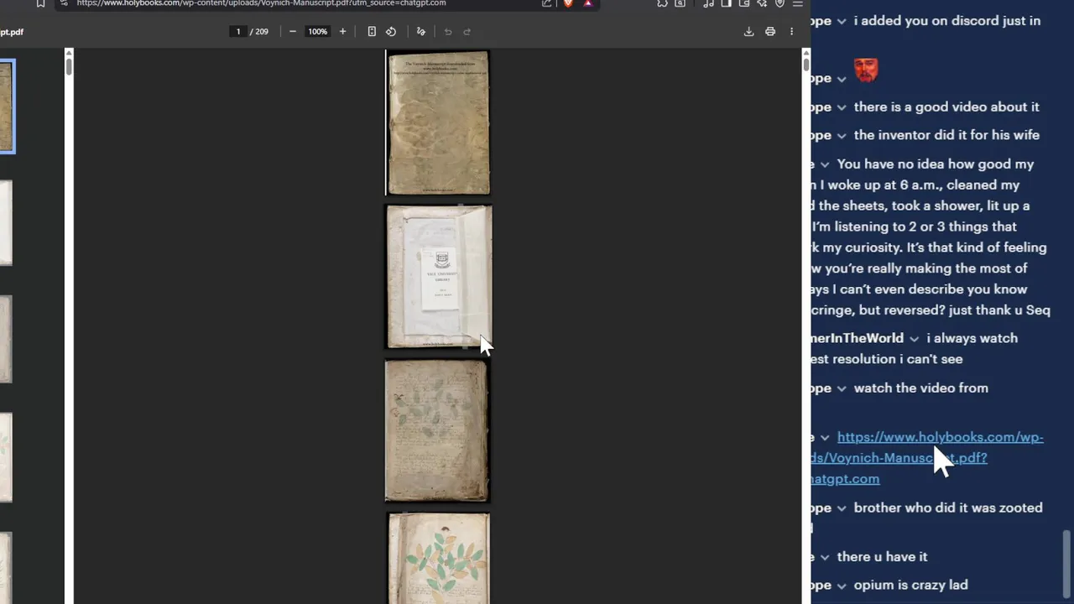Expand chevron beside 'i always watch' message
Screen dimensions: 1074x604
(x=914, y=339)
